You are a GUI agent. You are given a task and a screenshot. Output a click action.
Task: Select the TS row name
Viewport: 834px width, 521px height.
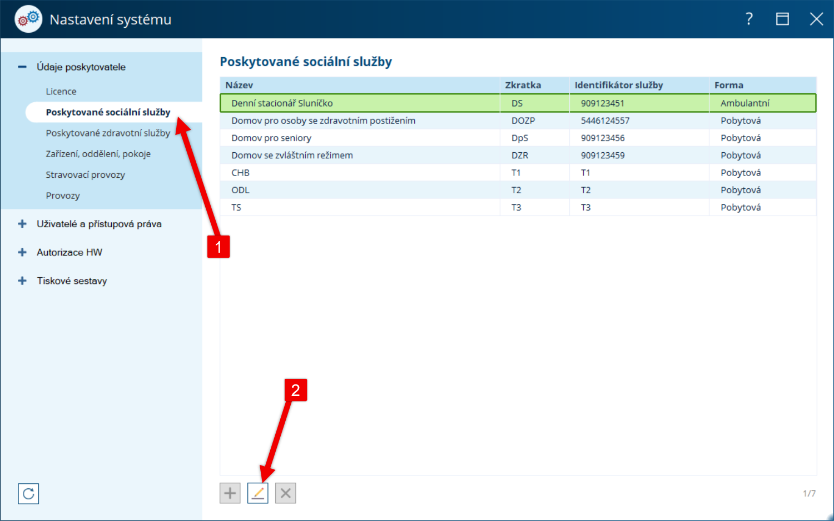point(236,207)
